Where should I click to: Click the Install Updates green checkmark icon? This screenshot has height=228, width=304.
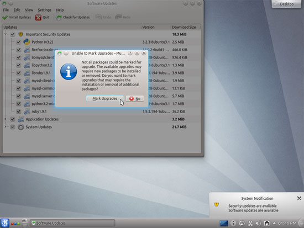(5, 18)
